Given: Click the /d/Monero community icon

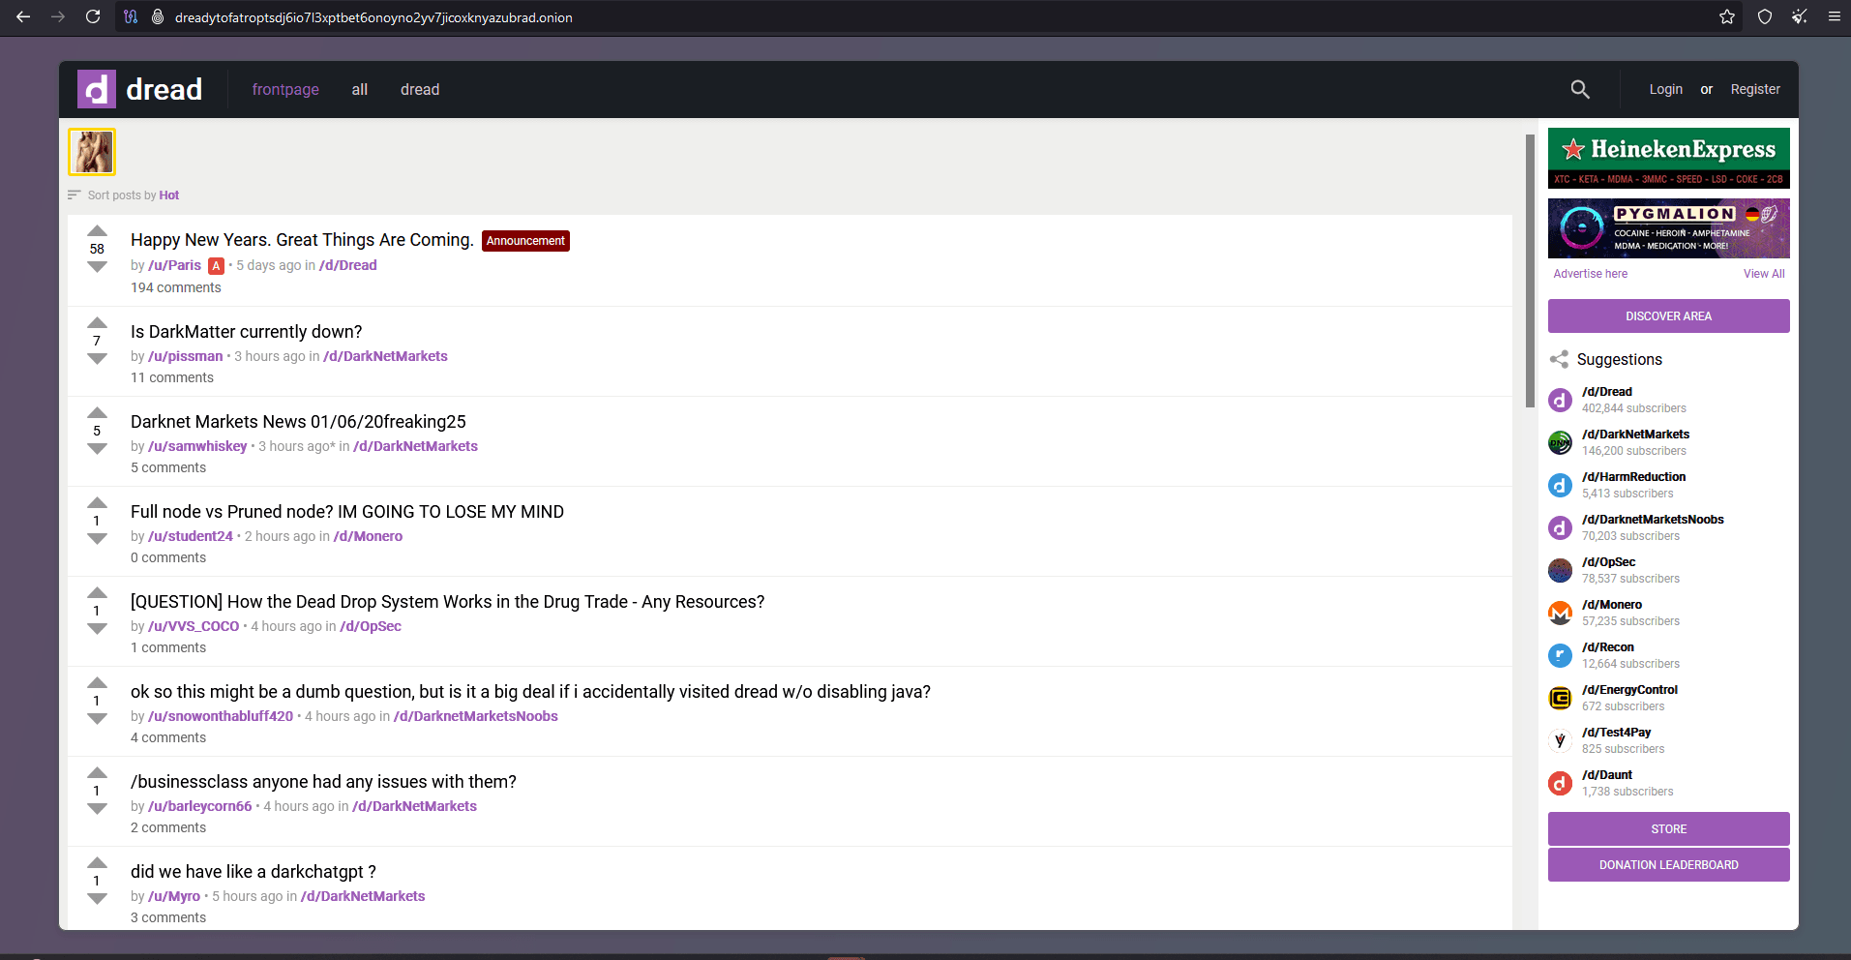Looking at the screenshot, I should (x=1560, y=613).
